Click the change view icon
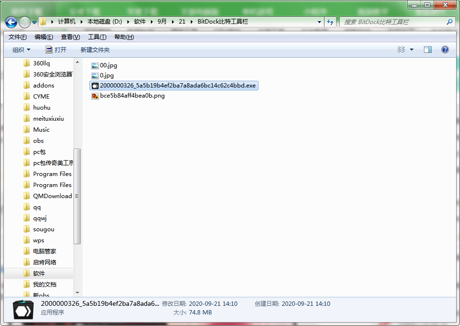This screenshot has height=326, width=460. [401, 50]
